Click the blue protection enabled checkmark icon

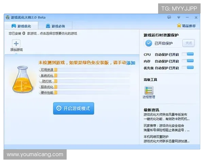149,43
